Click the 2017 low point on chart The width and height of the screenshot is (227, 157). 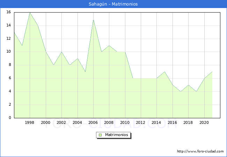(180, 91)
